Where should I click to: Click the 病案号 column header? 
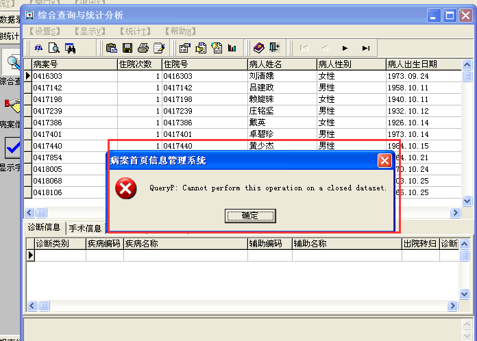click(75, 64)
